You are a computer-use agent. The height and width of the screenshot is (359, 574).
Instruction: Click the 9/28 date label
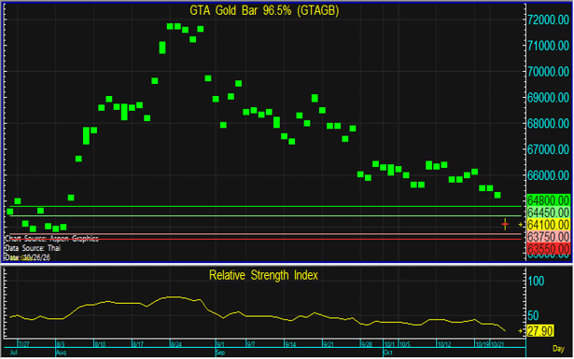pyautogui.click(x=367, y=344)
